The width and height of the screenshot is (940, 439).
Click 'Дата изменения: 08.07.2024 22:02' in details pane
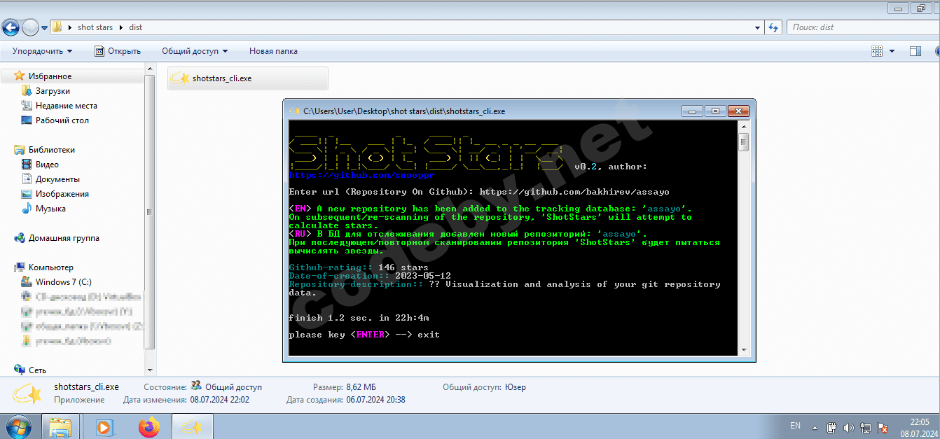[x=186, y=400]
